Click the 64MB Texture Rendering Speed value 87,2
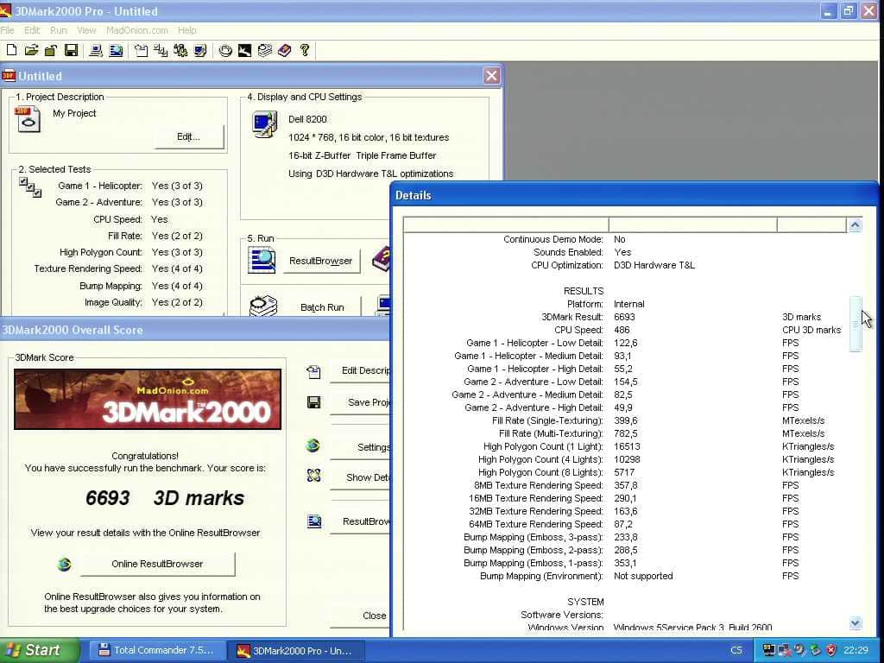The height and width of the screenshot is (663, 884). click(x=623, y=524)
